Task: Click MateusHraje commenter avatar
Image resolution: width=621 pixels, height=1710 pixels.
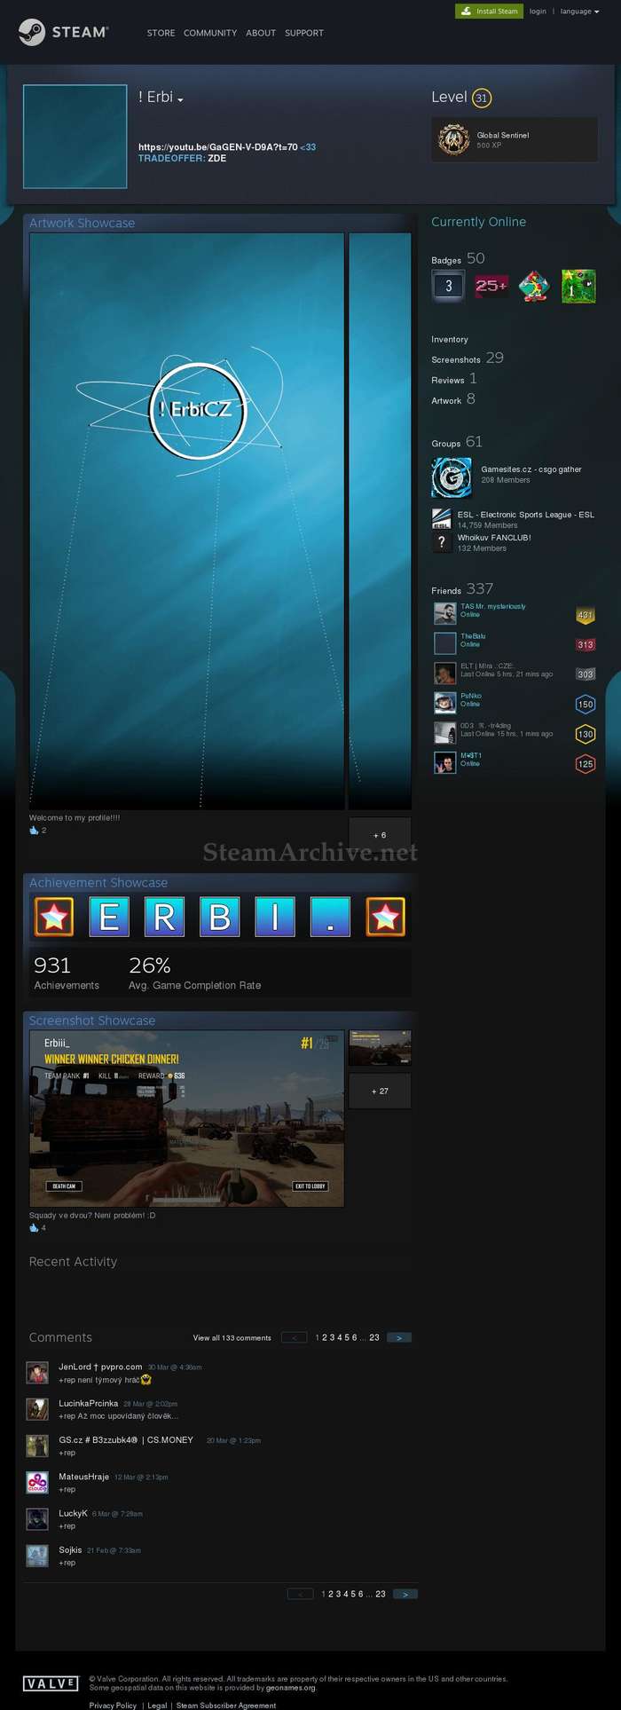Action: pos(37,1482)
